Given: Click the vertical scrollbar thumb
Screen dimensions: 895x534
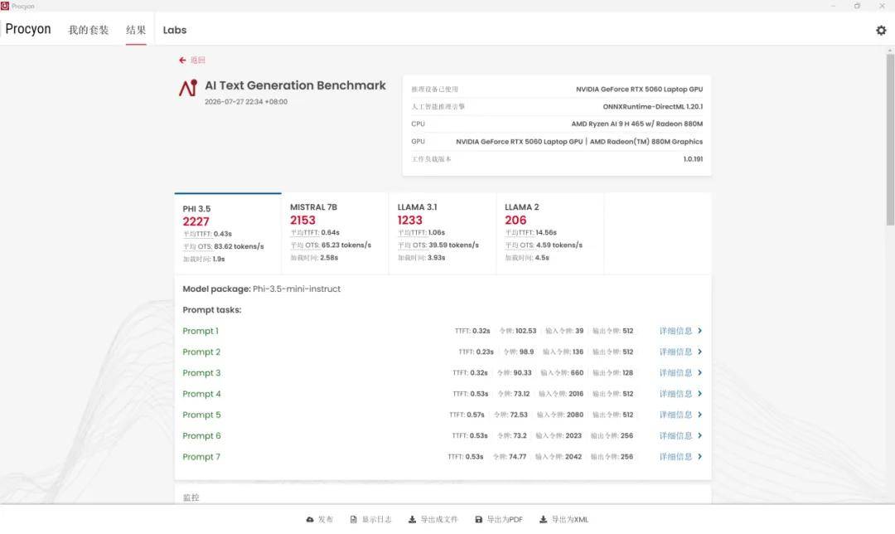Looking at the screenshot, I should (x=890, y=140).
